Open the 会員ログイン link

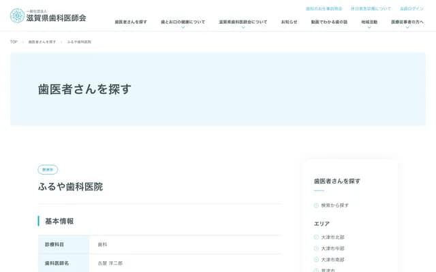(411, 9)
